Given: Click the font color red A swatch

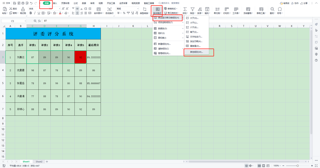Looking at the screenshot, I should tap(60, 13).
